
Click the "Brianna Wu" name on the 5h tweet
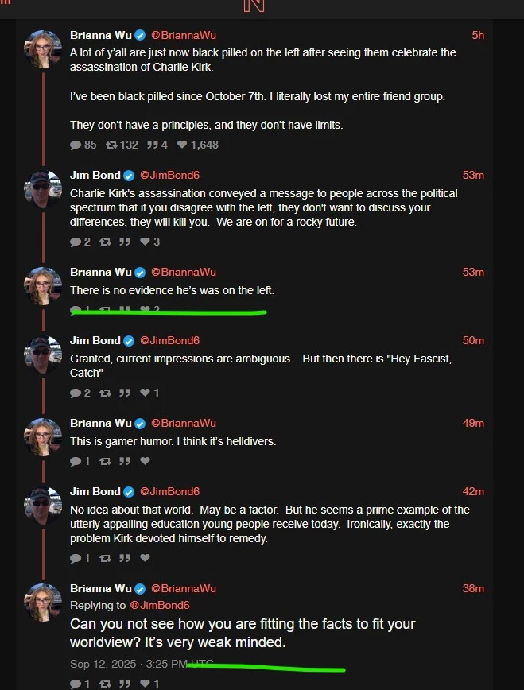tap(100, 35)
